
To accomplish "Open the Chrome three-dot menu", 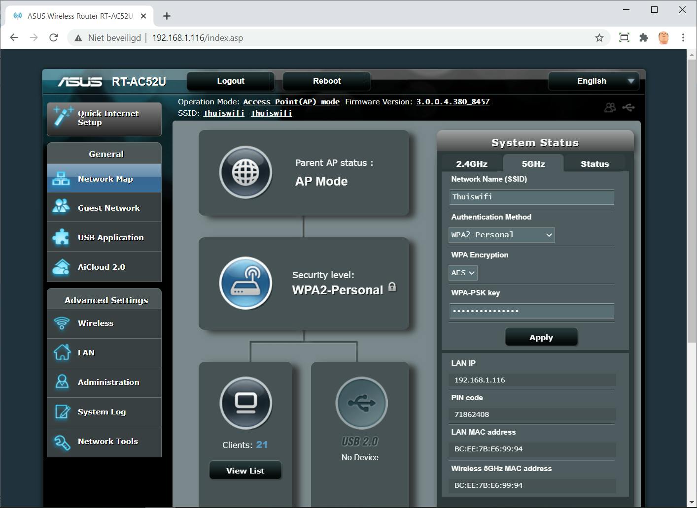I will click(683, 38).
